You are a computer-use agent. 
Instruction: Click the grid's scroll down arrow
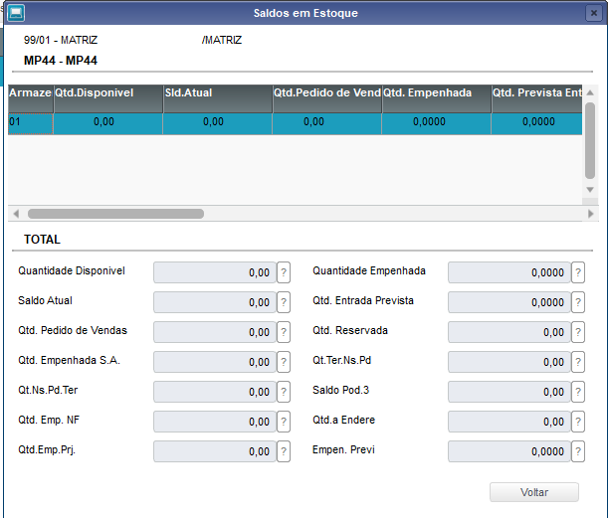pyautogui.click(x=590, y=190)
